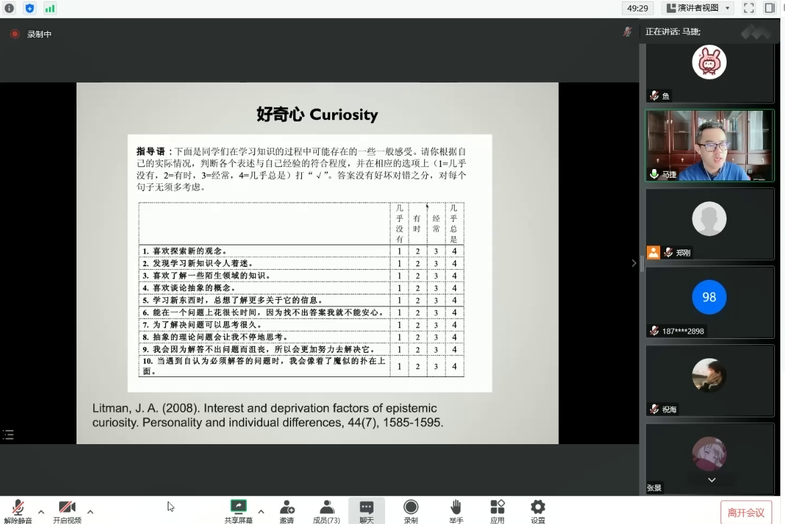Expand video options arrow beside 开启视频
The width and height of the screenshot is (785, 524).
[x=90, y=512]
